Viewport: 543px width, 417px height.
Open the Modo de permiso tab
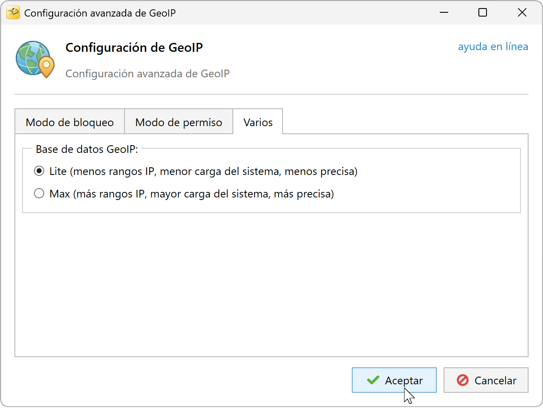pyautogui.click(x=178, y=122)
